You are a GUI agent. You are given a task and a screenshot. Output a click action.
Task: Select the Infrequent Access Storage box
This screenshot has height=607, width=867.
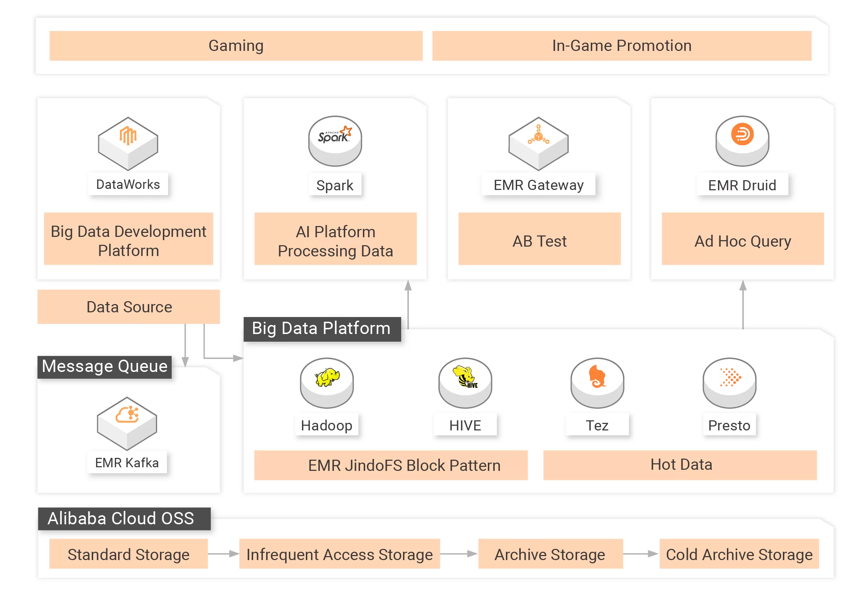coord(339,554)
